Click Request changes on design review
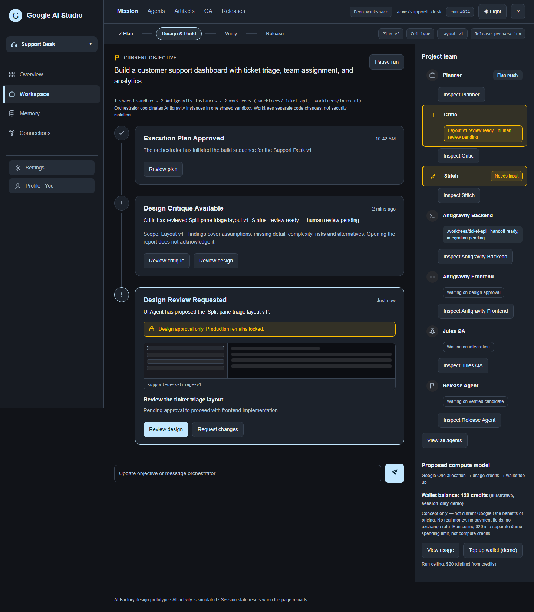Image resolution: width=534 pixels, height=612 pixels. click(218, 429)
